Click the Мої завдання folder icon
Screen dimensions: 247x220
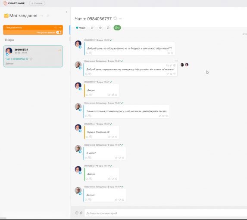pyautogui.click(x=6, y=16)
